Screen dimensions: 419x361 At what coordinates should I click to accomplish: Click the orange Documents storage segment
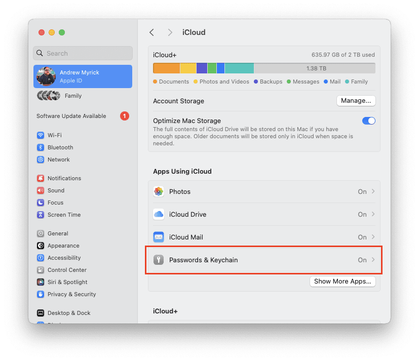[167, 68]
